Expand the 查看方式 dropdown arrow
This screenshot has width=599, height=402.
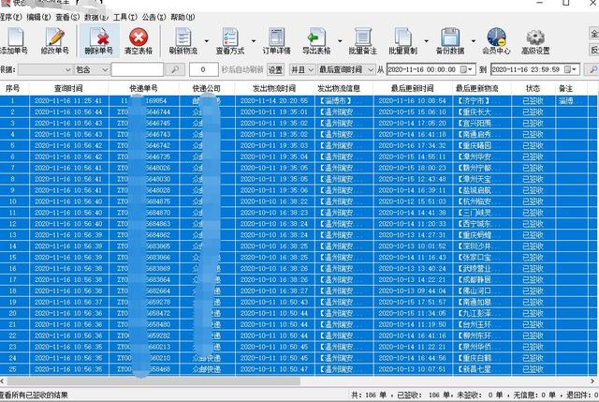(x=254, y=41)
